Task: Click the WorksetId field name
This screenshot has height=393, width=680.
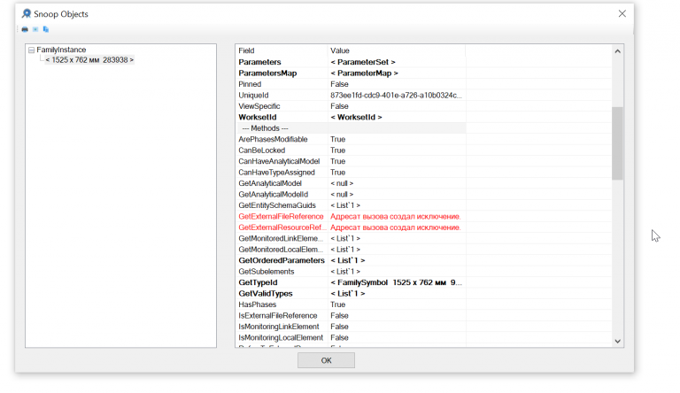Action: (x=257, y=117)
